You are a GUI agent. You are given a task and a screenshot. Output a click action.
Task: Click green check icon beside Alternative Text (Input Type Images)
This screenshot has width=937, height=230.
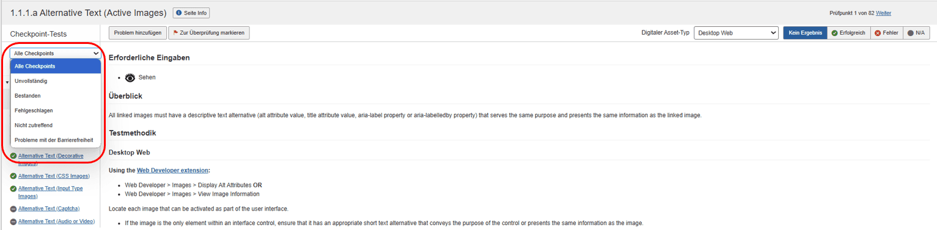pos(13,189)
